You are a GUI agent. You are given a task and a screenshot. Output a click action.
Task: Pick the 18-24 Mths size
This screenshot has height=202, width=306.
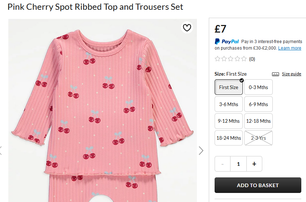229,138
